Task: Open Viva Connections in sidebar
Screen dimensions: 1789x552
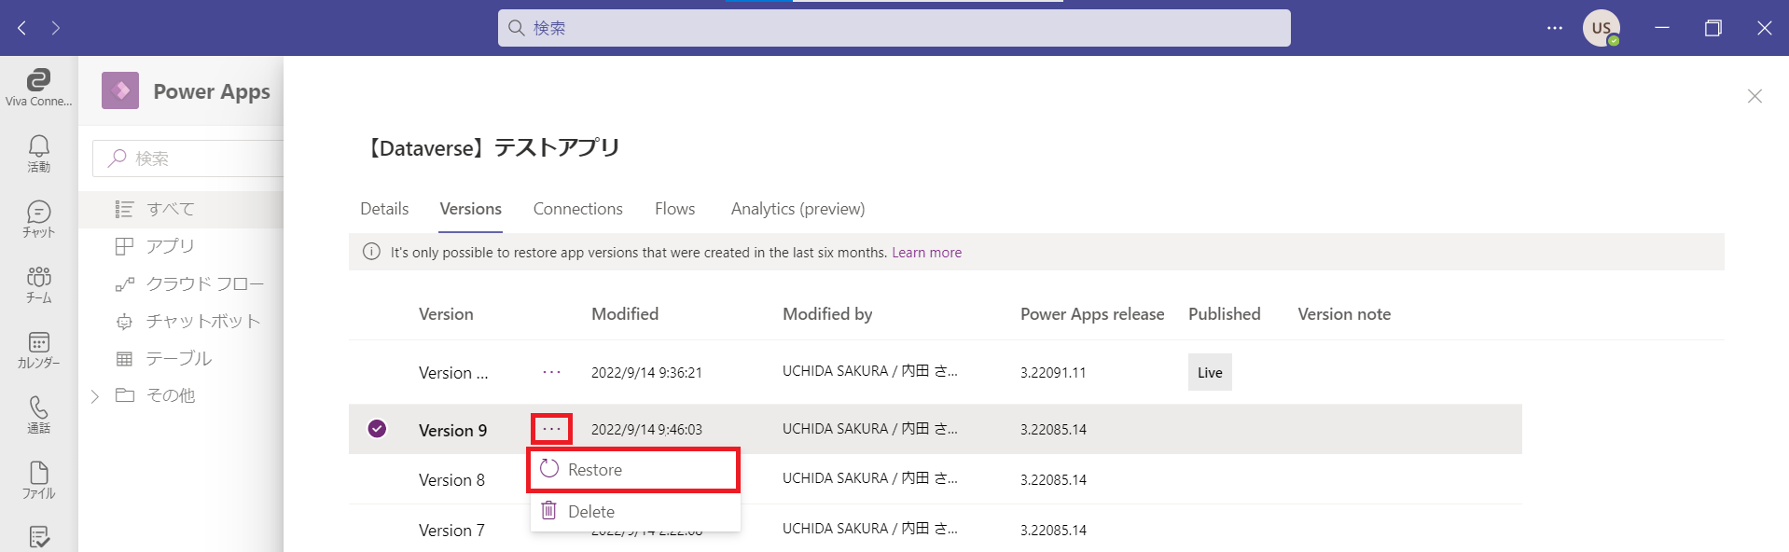Action: coord(38,87)
